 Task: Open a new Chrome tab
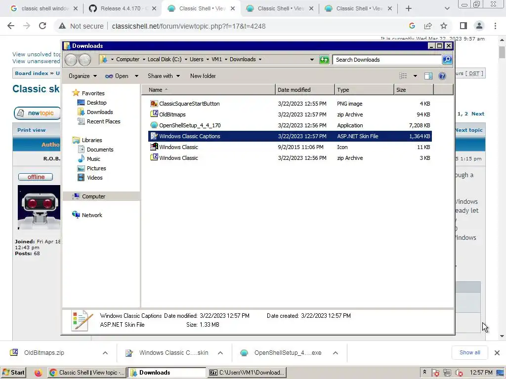click(409, 9)
